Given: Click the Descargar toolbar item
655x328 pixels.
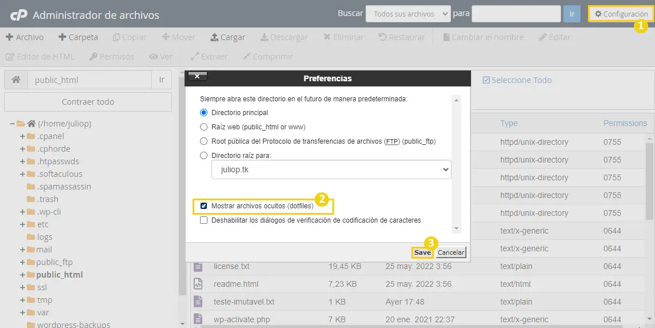Looking at the screenshot, I should pyautogui.click(x=284, y=37).
